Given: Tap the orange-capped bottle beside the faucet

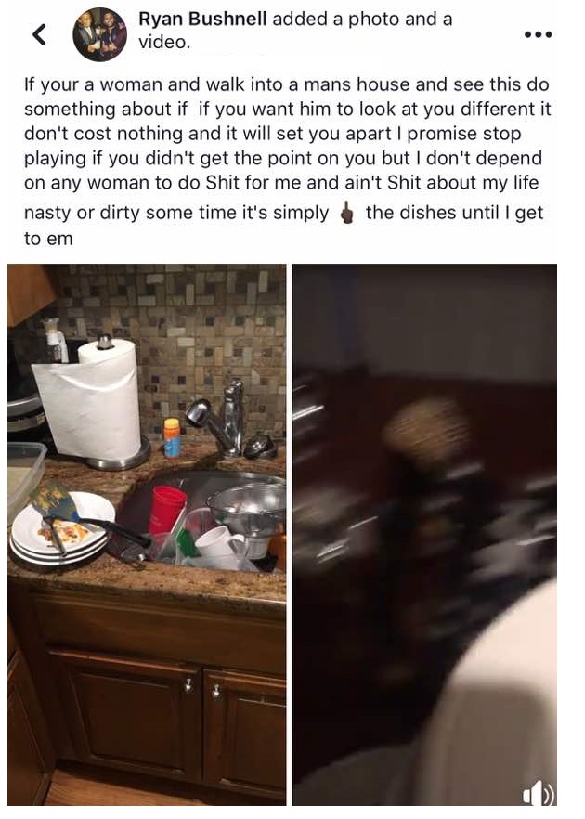Looking at the screenshot, I should pos(172,437).
